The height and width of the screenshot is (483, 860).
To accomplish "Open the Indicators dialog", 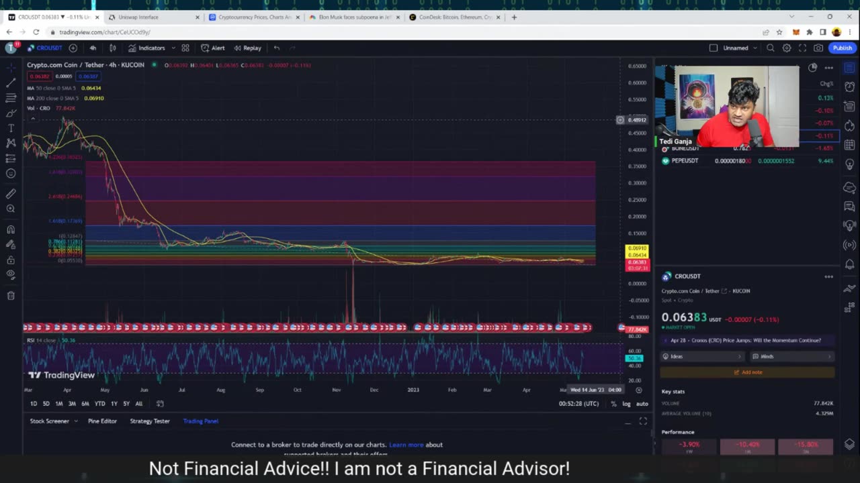I will [146, 48].
